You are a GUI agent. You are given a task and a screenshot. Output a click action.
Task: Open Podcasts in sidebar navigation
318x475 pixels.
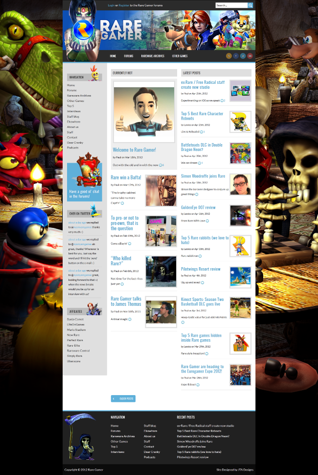[72, 148]
